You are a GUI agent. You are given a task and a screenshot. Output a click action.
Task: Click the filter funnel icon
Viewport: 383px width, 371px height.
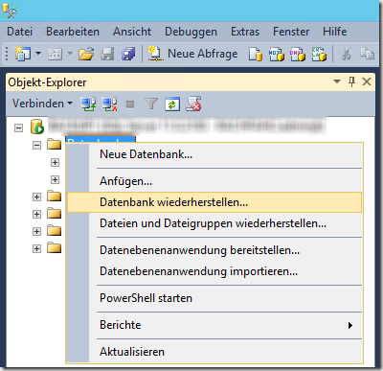[x=151, y=104]
